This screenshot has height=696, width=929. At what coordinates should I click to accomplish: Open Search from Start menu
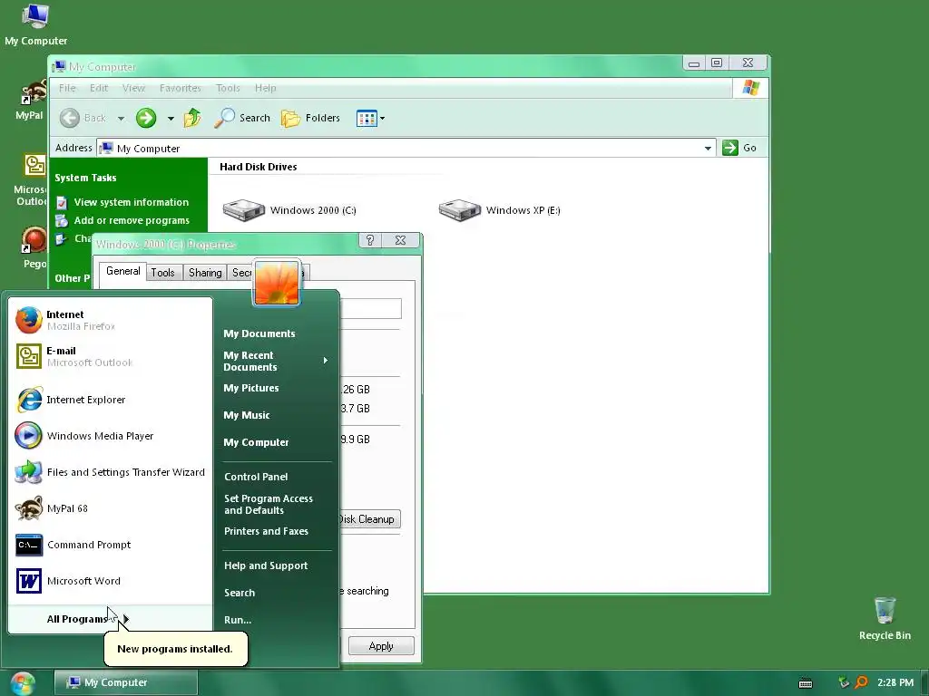point(240,593)
